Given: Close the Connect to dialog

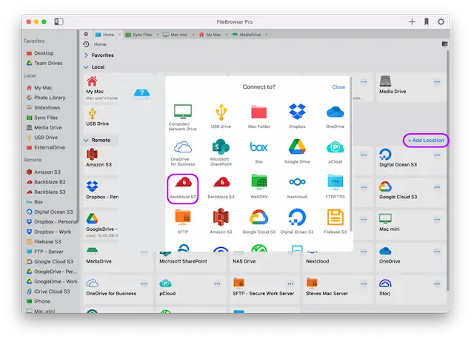Looking at the screenshot, I should pos(338,87).
